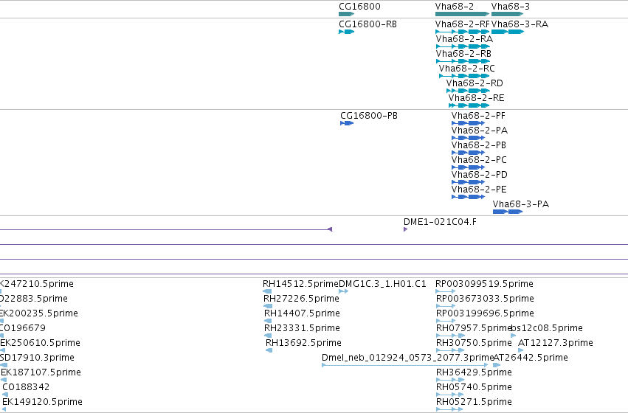Click the Vha68-2-PF protein label

point(478,116)
